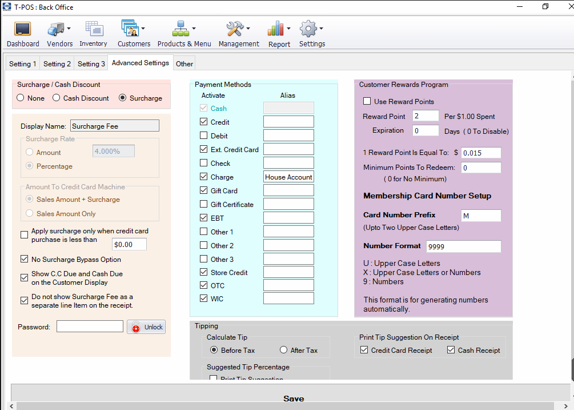
Task: Click the Management tools icon
Action: pos(234,29)
